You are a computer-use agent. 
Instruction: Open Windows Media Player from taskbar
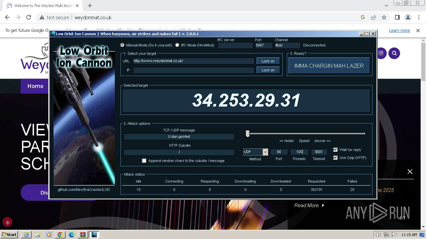click(49, 235)
